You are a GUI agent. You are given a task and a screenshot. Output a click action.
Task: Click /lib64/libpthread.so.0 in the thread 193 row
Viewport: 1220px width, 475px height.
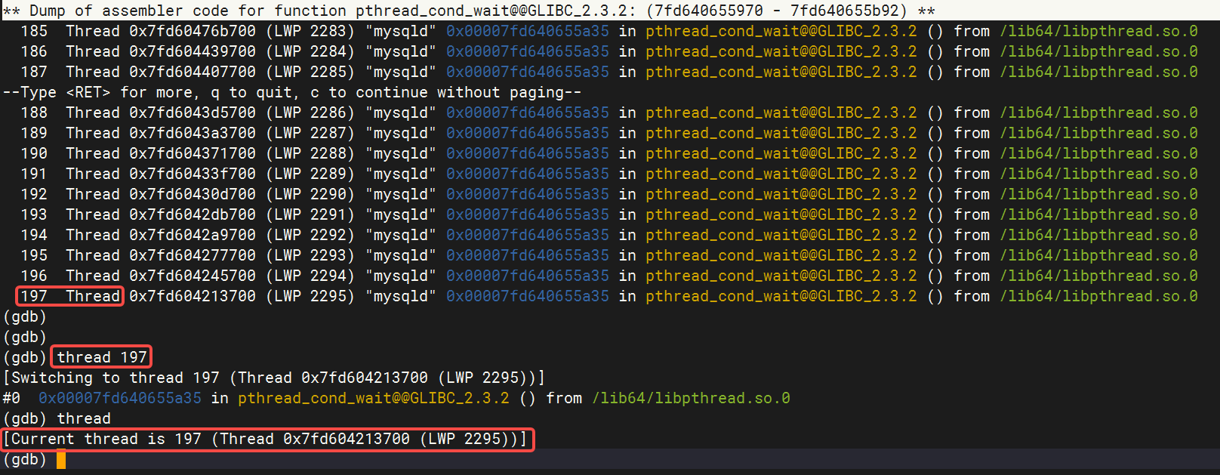pos(1098,214)
